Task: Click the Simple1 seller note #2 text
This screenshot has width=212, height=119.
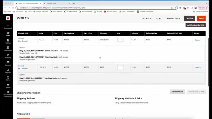Action: pyautogui.click(x=28, y=53)
